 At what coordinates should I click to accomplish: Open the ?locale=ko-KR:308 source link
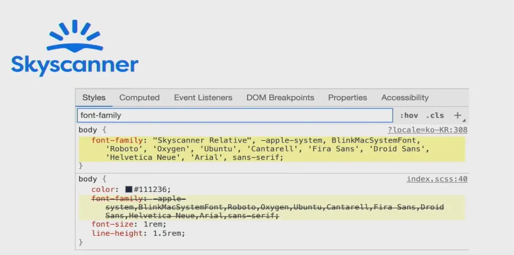pos(427,130)
